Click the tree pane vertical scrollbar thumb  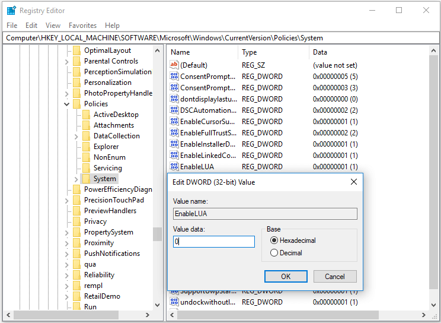tap(157, 234)
